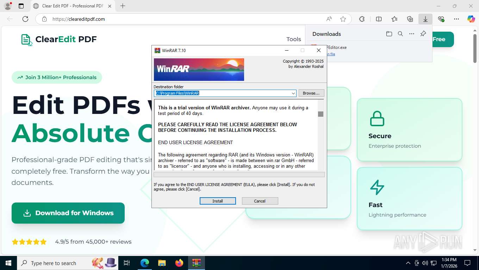Show hidden system tray icons
The height and width of the screenshot is (270, 479).
(408, 263)
